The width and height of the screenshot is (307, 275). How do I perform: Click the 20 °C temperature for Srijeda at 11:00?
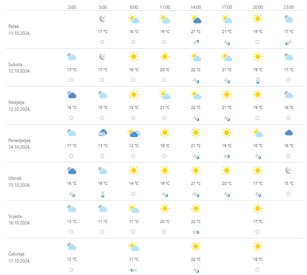point(165,221)
